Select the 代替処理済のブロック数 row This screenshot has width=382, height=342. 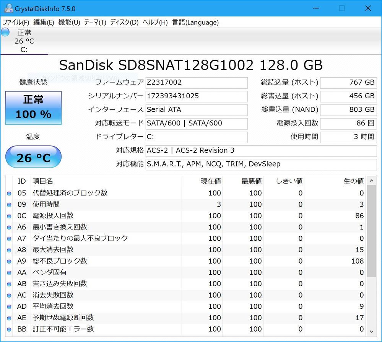pos(185,193)
